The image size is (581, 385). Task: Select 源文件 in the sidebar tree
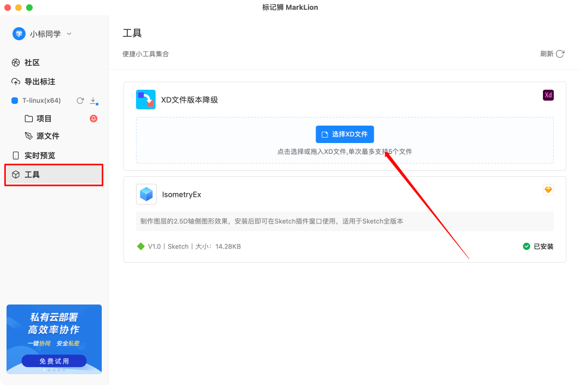47,136
